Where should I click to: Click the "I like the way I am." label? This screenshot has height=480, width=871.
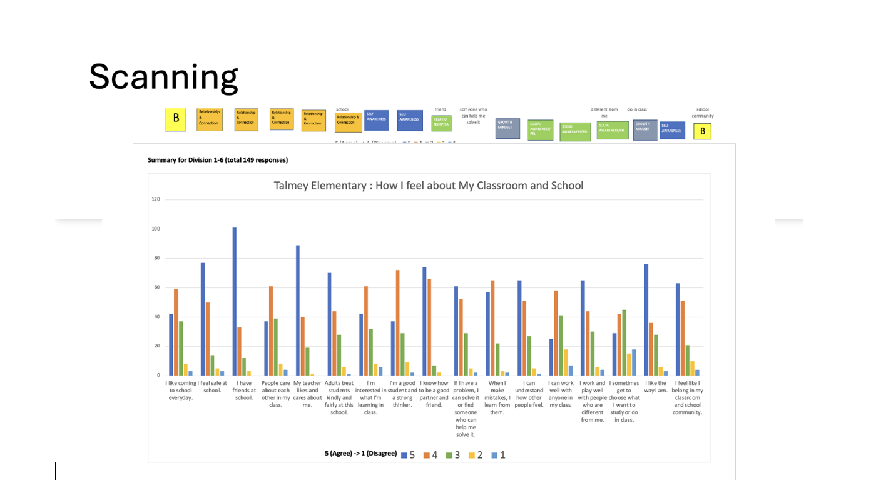(x=656, y=386)
